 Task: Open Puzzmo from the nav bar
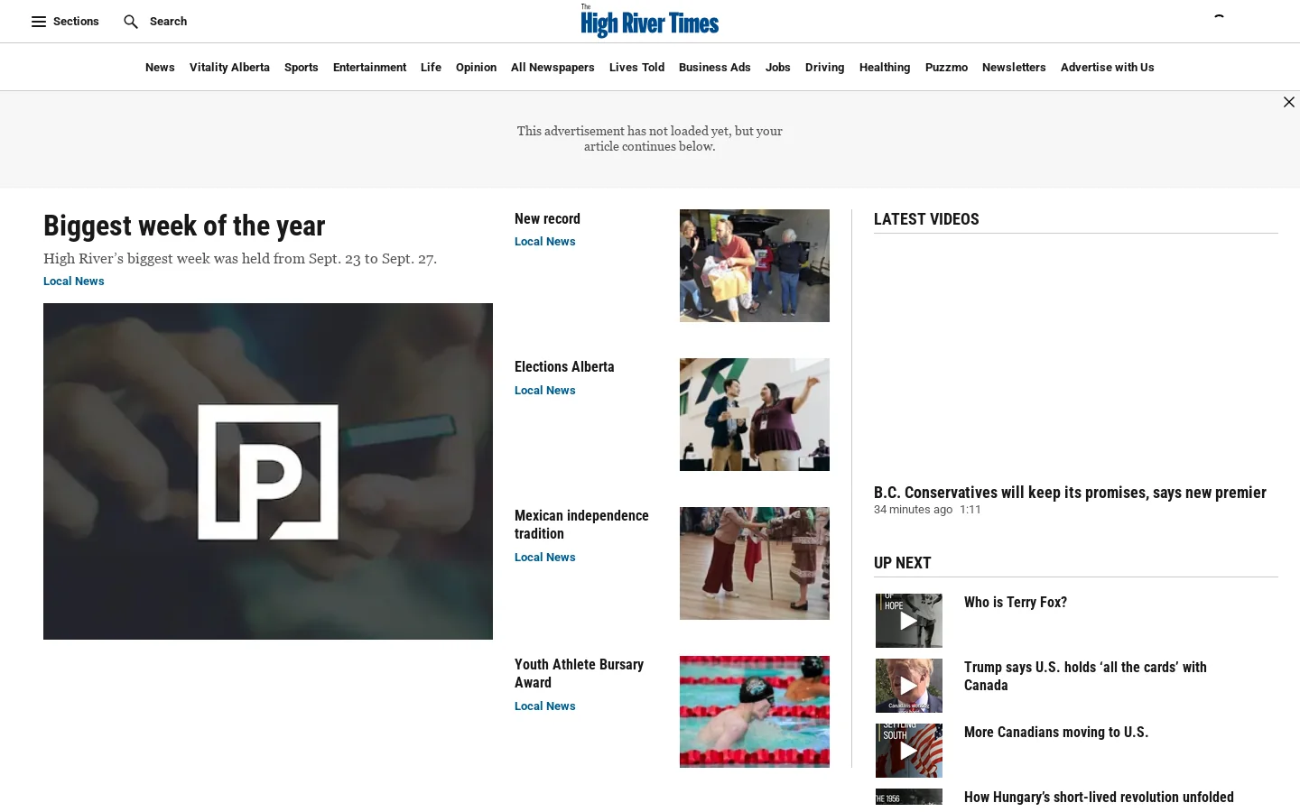pos(946,68)
